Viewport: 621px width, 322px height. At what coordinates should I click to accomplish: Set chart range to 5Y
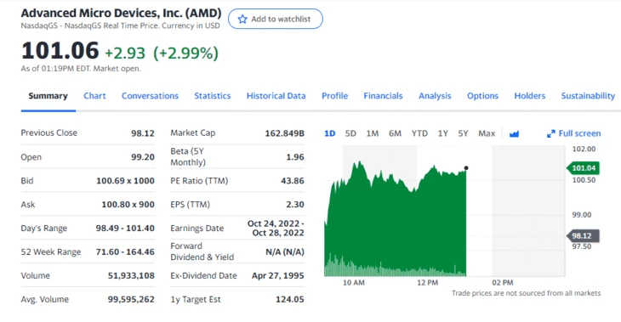tap(463, 133)
